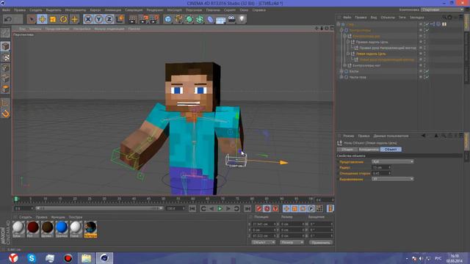Click the Record Active Objects red button
The height and width of the screenshot is (264, 470).
pos(258,208)
